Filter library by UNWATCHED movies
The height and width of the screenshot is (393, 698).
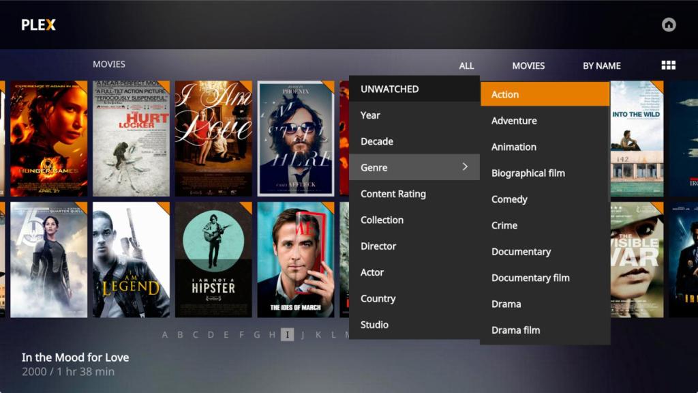click(389, 89)
